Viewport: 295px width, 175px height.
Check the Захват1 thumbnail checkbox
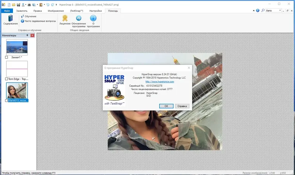coord(7,58)
